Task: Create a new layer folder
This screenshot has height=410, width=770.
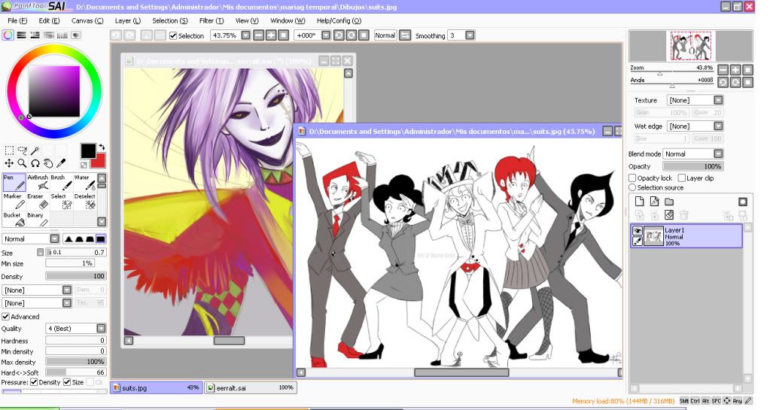Action: [669, 202]
